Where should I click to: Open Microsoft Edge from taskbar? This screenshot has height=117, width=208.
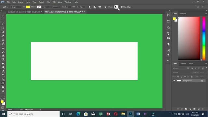pyautogui.click(x=78, y=114)
